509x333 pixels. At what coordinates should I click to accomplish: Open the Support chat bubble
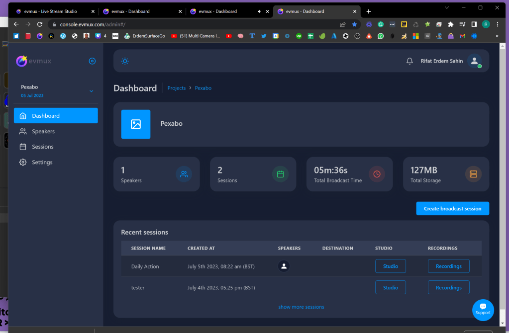[483, 310]
